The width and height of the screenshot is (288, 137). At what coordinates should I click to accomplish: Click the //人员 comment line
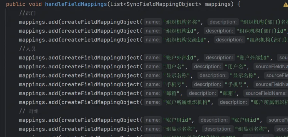point(27,49)
